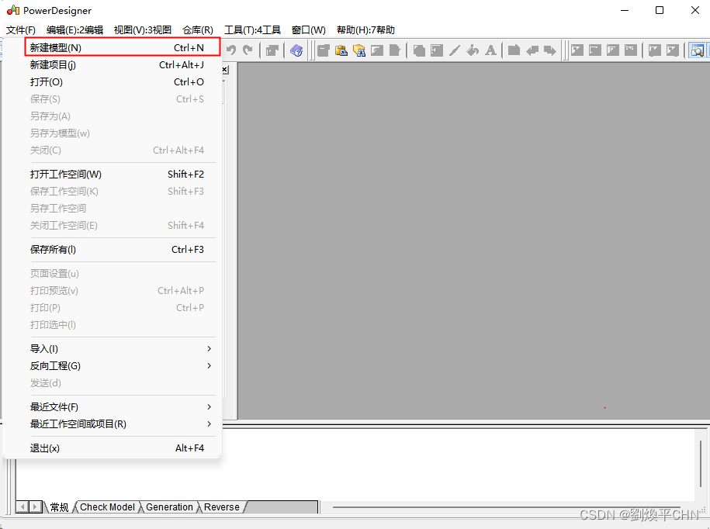The width and height of the screenshot is (710, 529).
Task: Click the output pane vertical scrollbar
Action: [x=700, y=464]
